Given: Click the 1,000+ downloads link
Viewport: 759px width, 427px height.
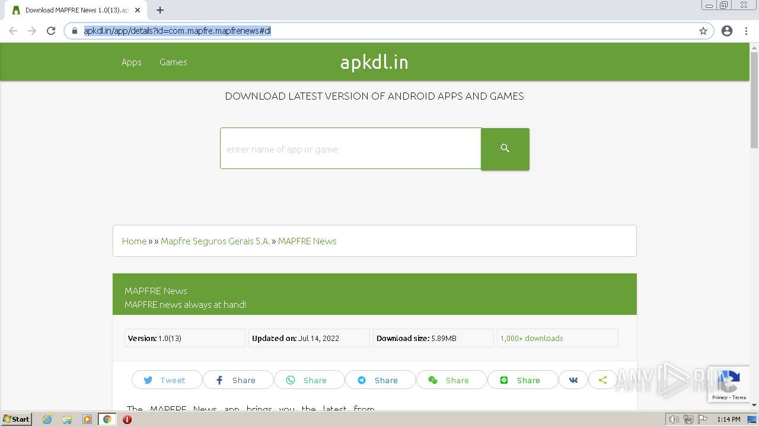Looking at the screenshot, I should [x=532, y=338].
